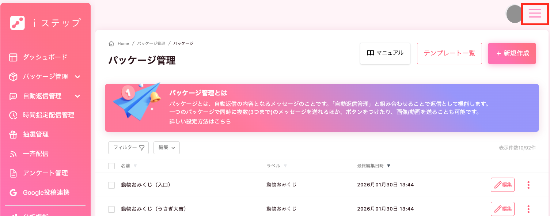
Task: Expand the 自動返信管理 sidebar chevron
Action: [x=77, y=96]
